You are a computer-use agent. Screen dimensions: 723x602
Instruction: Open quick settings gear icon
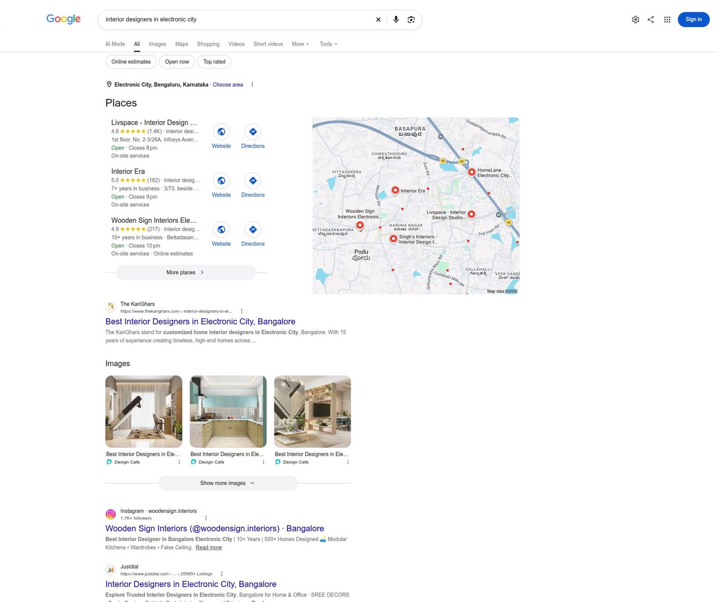[635, 19]
